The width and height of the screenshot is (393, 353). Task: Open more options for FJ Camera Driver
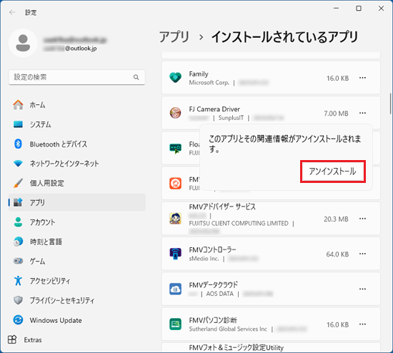tap(362, 113)
